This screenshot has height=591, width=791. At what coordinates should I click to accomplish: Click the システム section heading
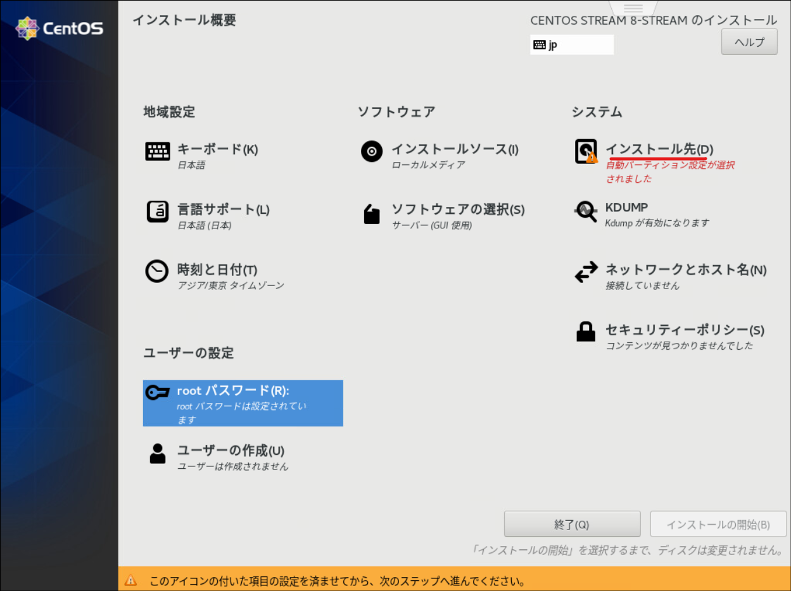[x=597, y=112]
